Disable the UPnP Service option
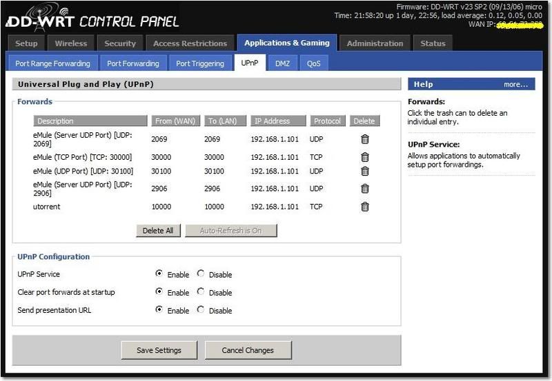 [201, 273]
